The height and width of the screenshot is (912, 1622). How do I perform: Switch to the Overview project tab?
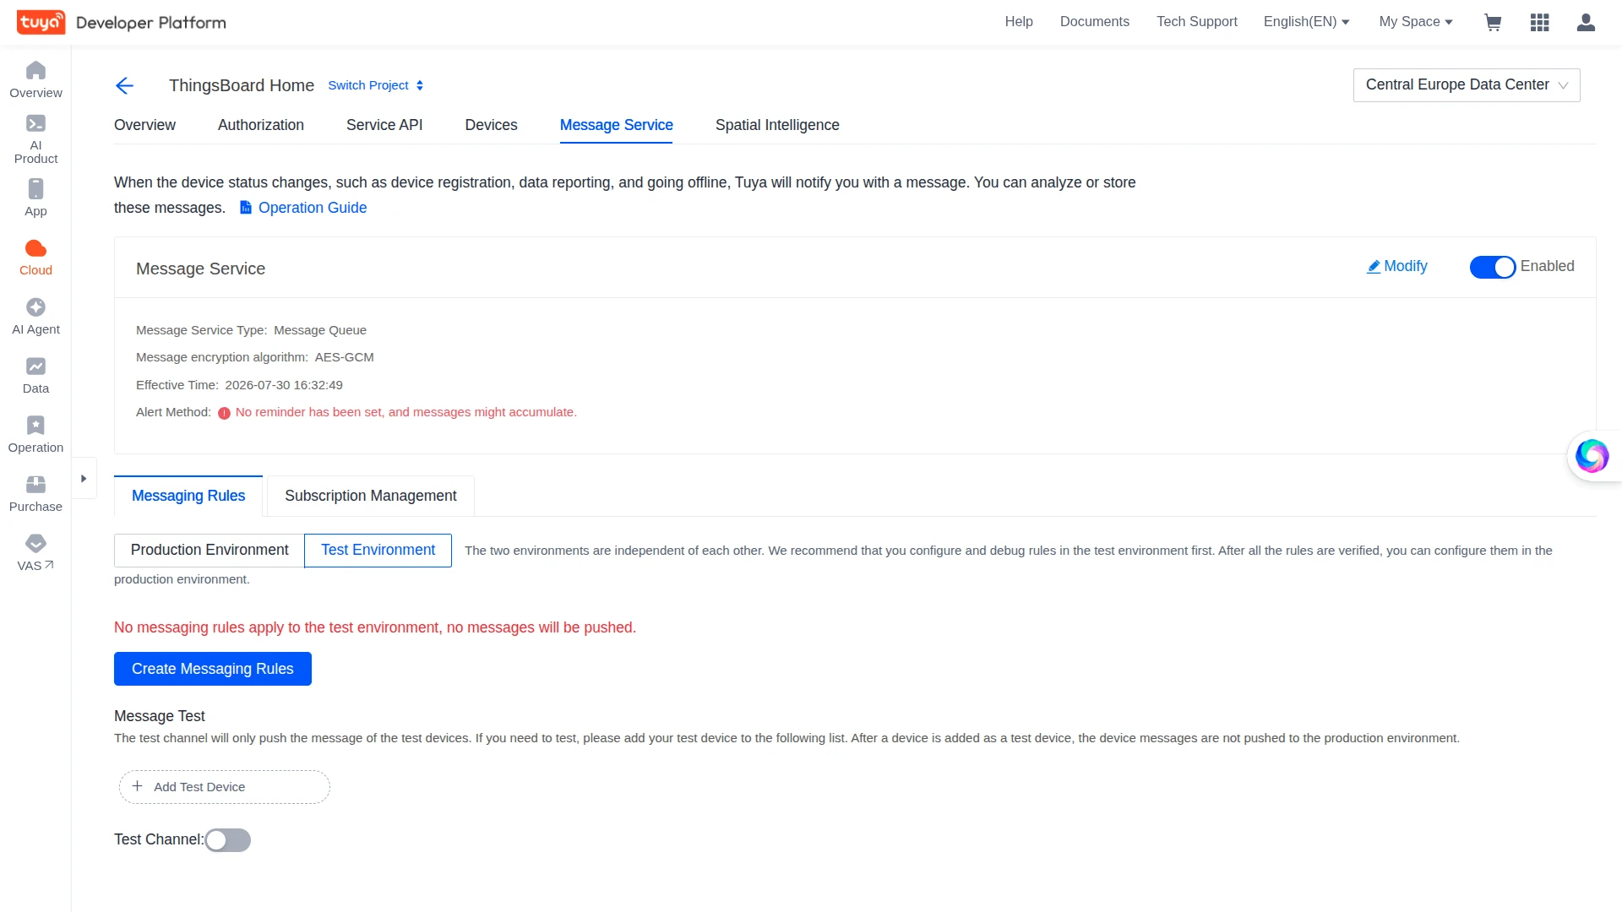(x=144, y=125)
